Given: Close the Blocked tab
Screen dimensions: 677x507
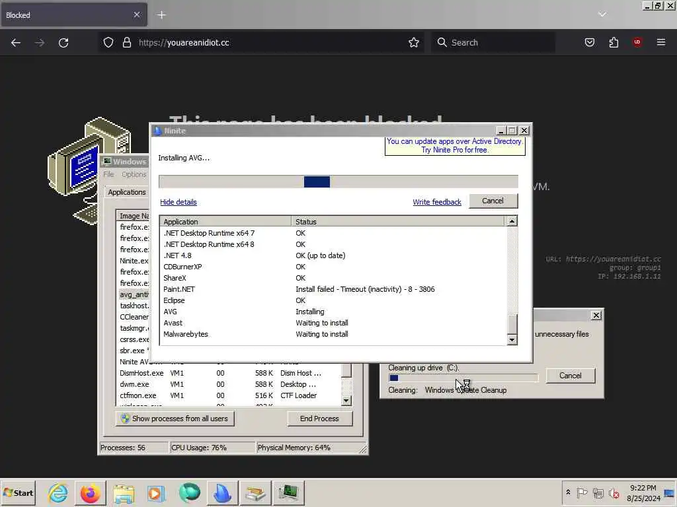Looking at the screenshot, I should click(136, 15).
